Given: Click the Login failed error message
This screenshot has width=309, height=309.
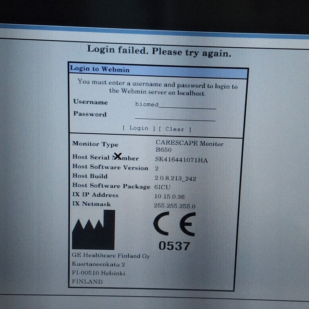Looking at the screenshot, I should [158, 51].
